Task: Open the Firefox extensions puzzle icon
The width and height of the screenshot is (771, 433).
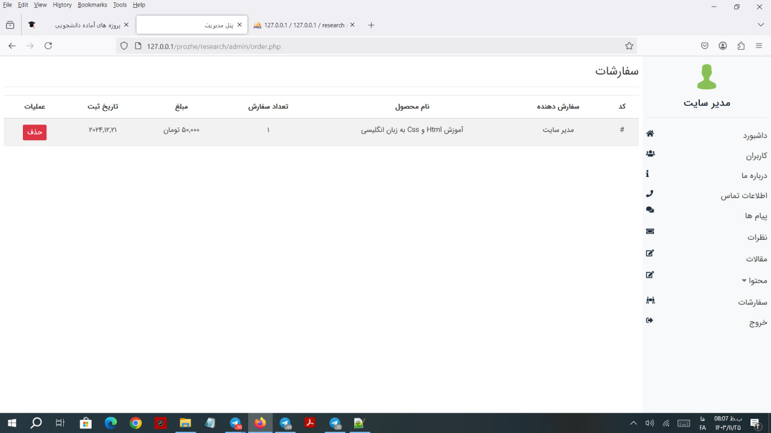Action: point(741,46)
